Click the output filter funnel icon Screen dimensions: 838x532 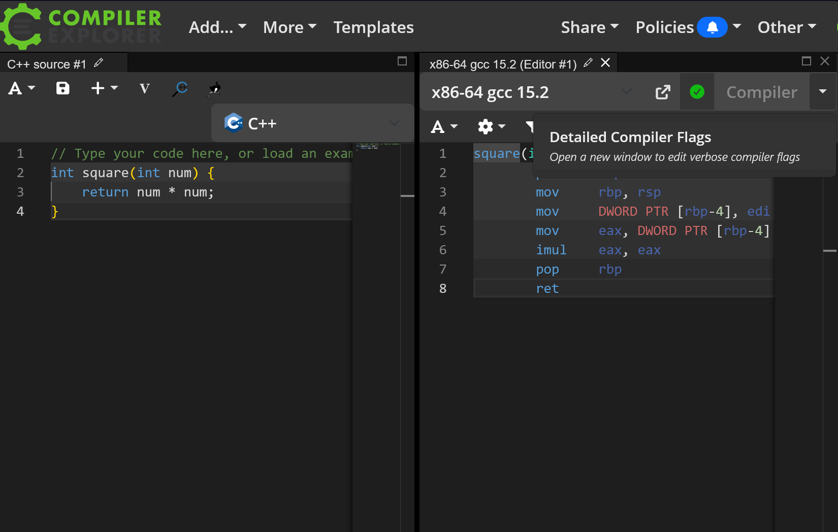pos(529,126)
